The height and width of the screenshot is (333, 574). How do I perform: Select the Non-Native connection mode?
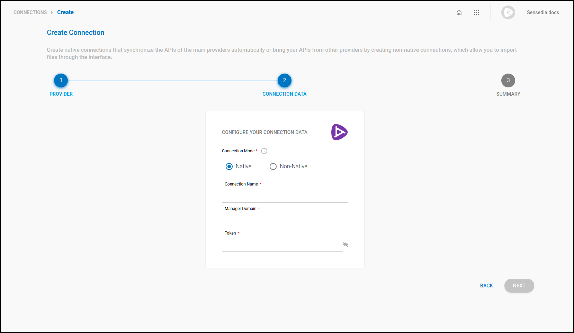(273, 166)
